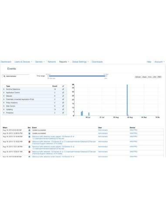Expand the Web Control row
Viewport: 166px width, 215px height.
click(4, 106)
